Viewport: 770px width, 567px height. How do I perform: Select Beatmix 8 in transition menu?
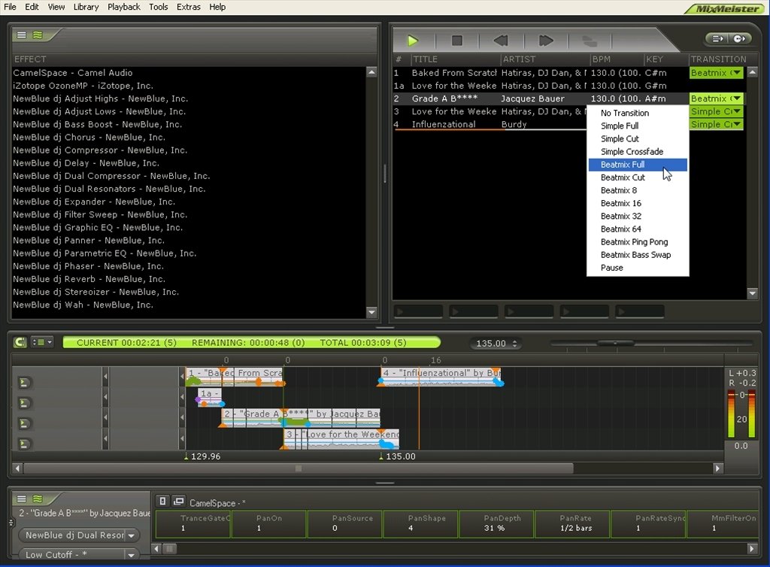pos(638,190)
